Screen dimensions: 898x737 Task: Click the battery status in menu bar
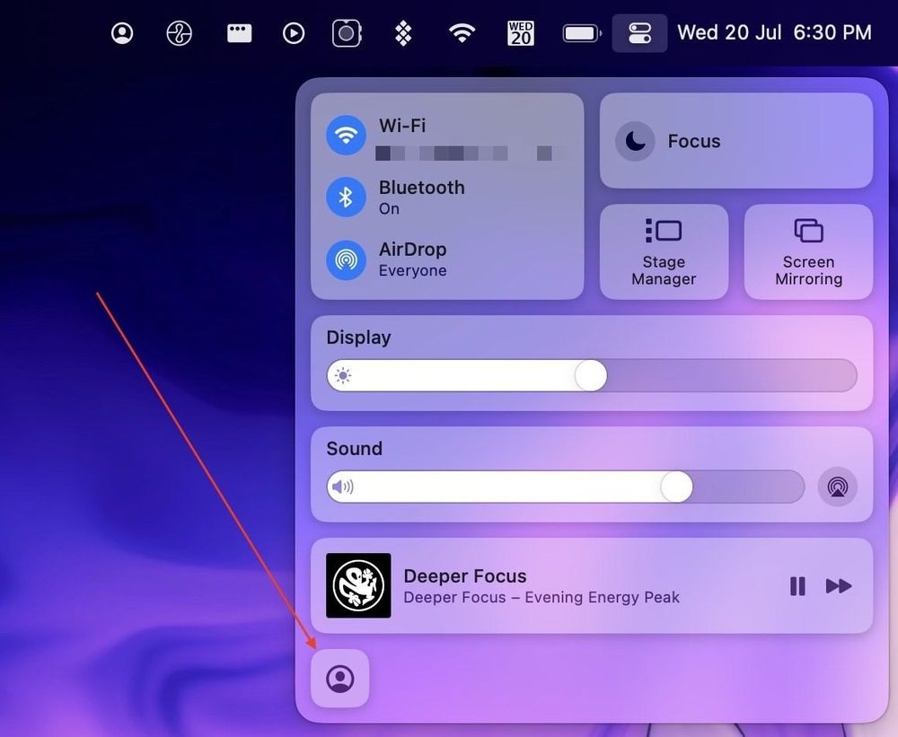coord(580,32)
